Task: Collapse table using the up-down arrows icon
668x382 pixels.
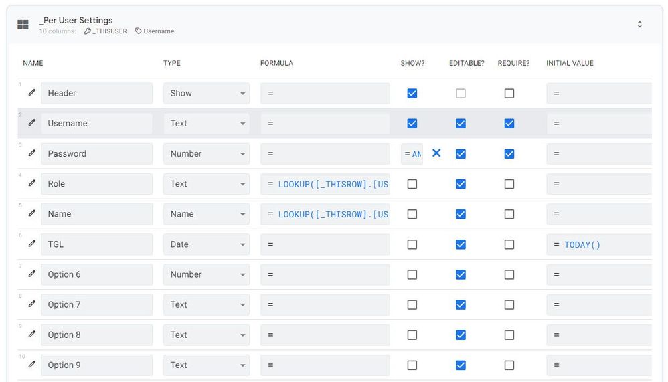Action: (639, 24)
